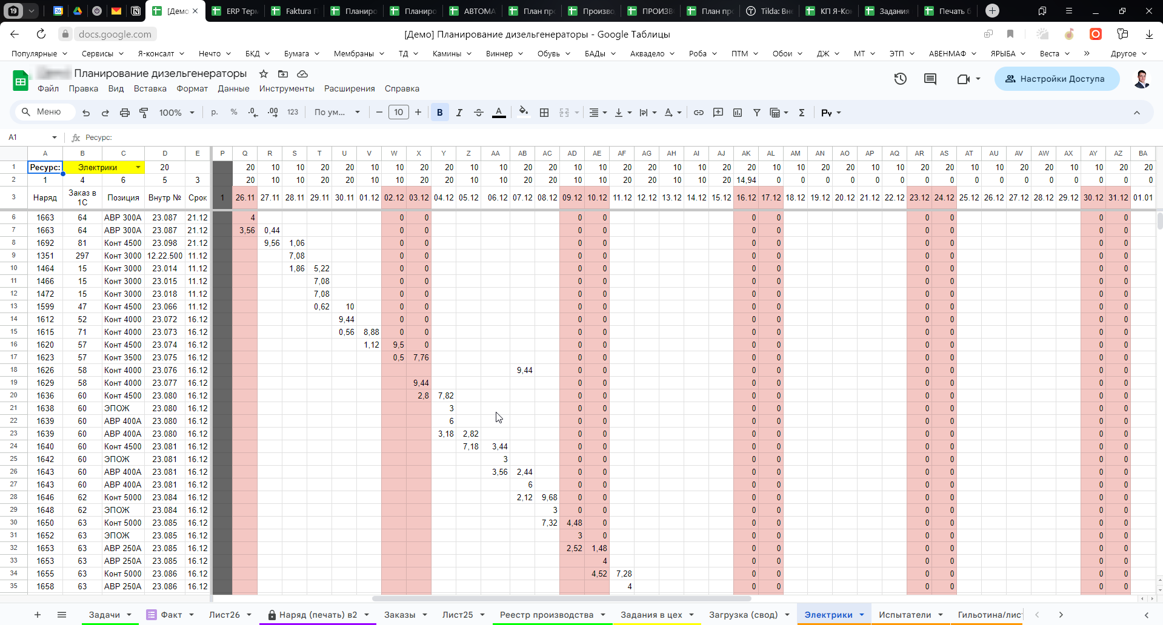Redo the last undone action

[105, 113]
